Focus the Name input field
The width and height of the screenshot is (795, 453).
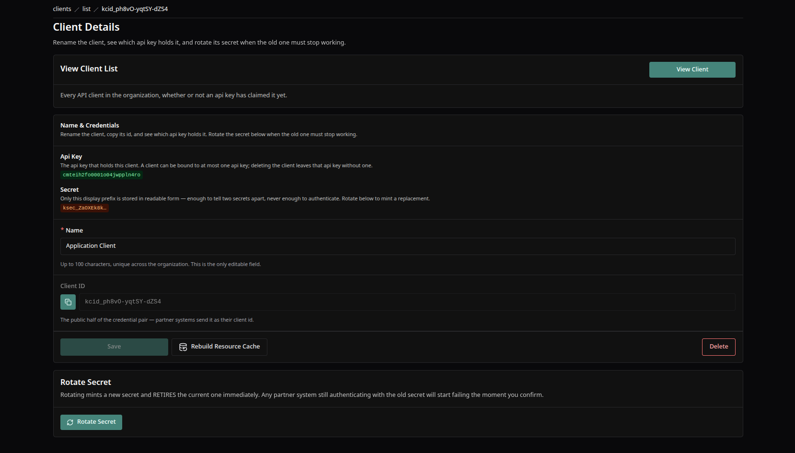coord(398,246)
